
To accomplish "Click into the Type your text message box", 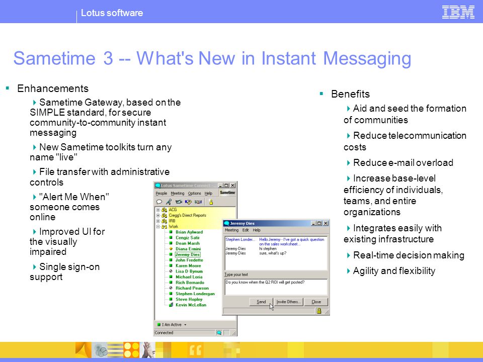I will (x=276, y=287).
